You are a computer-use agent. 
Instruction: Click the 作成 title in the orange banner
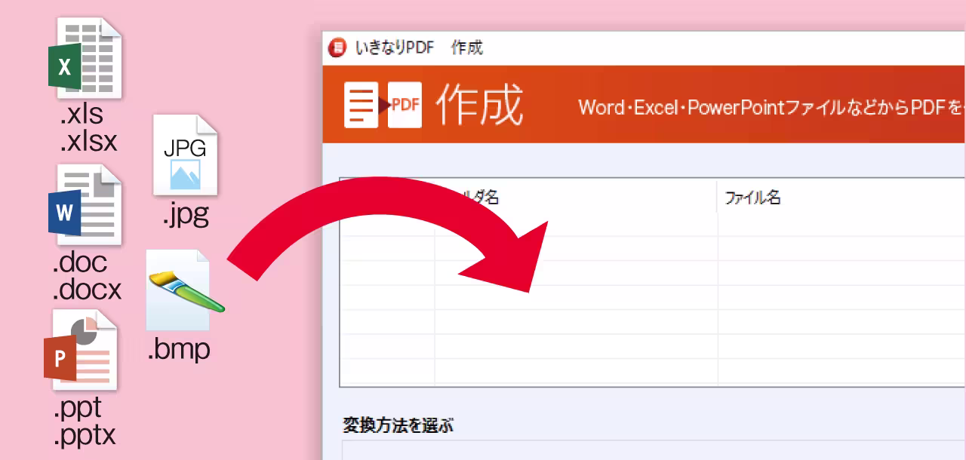pos(479,104)
